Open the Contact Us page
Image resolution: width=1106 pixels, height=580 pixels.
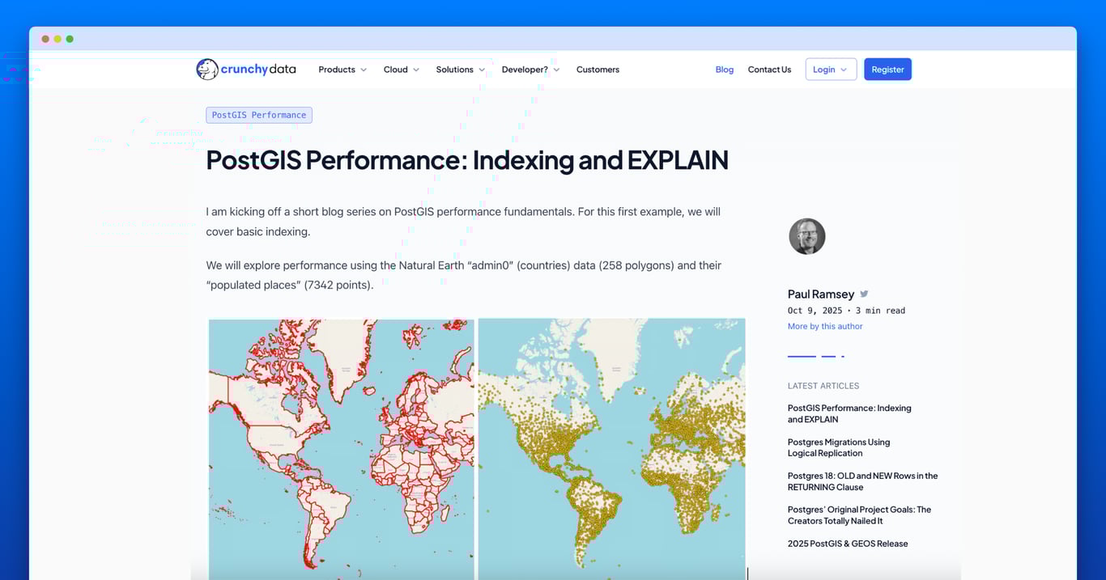769,70
